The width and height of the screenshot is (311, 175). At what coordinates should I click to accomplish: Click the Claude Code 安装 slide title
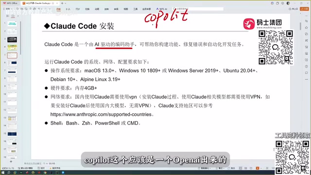(x=79, y=26)
